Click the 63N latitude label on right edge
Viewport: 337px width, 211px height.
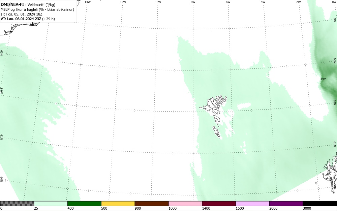(x=335, y=61)
